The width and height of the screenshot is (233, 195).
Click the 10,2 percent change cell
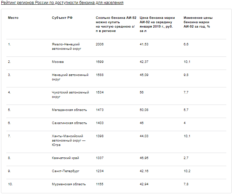pos(187,171)
